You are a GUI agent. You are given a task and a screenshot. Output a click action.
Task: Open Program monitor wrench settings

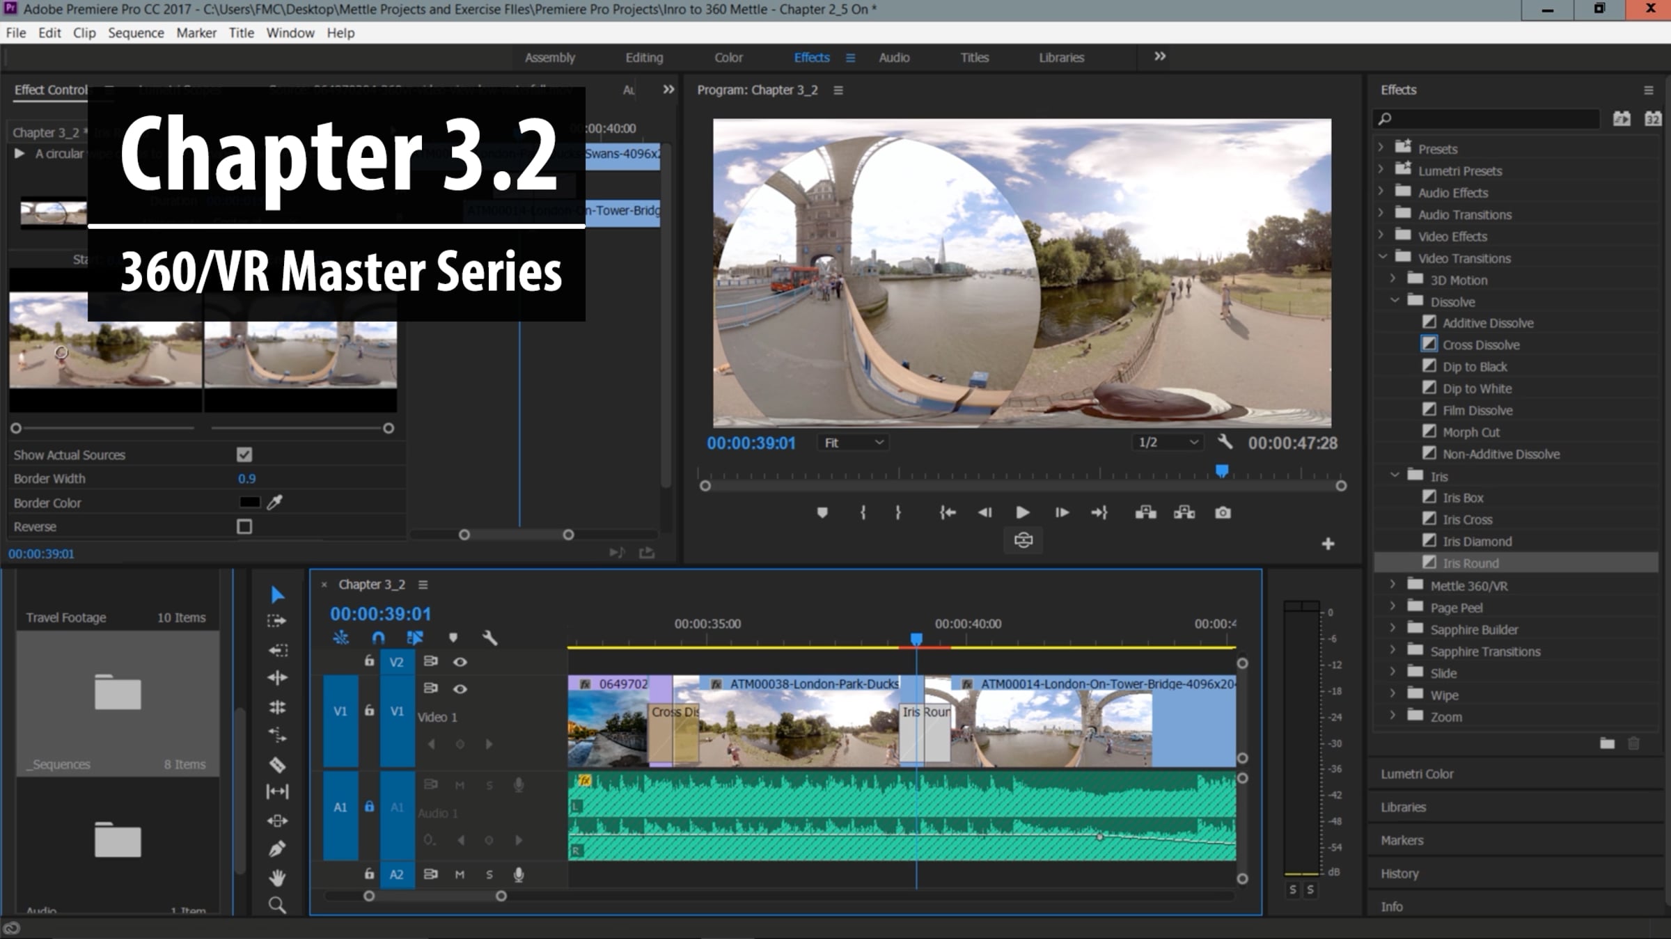(1225, 442)
